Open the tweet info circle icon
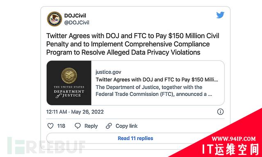This screenshot has width=262, height=157. point(220,112)
